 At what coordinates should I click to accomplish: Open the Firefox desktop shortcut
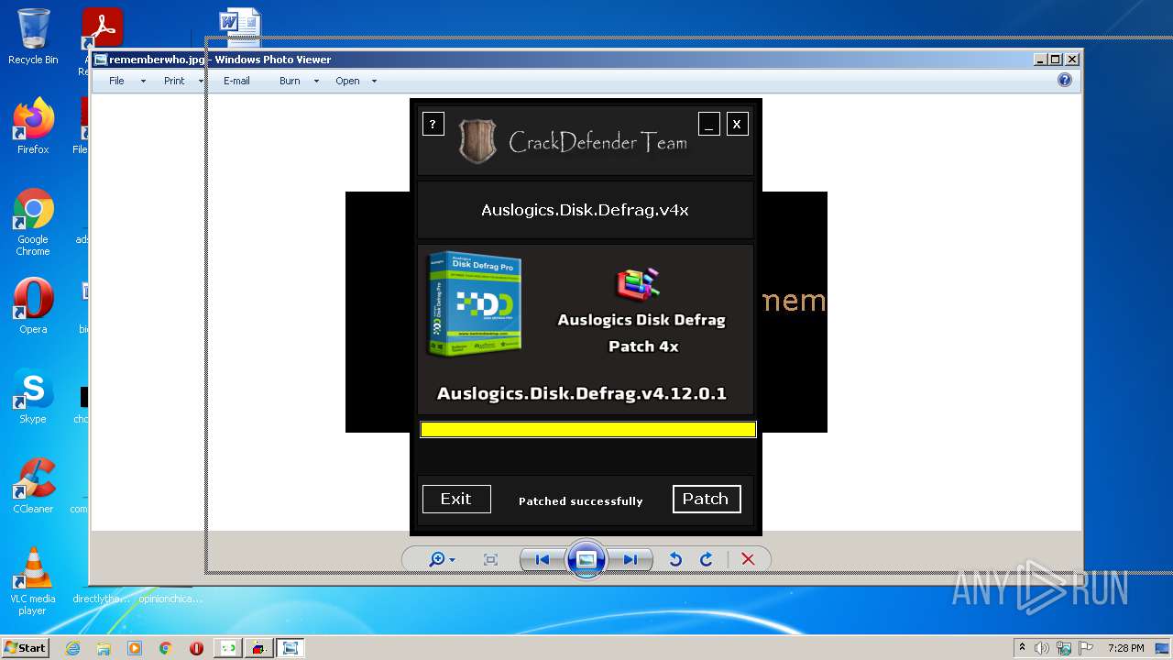click(x=33, y=126)
